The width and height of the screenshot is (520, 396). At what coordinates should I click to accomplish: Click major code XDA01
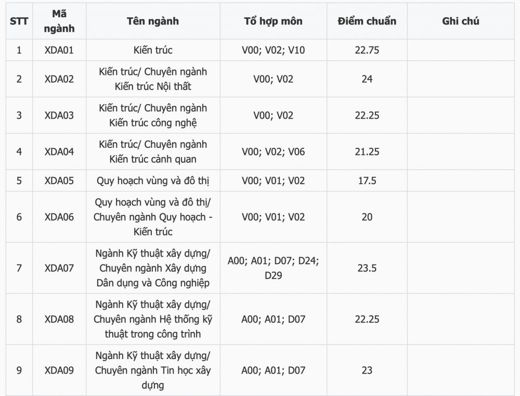(x=59, y=50)
